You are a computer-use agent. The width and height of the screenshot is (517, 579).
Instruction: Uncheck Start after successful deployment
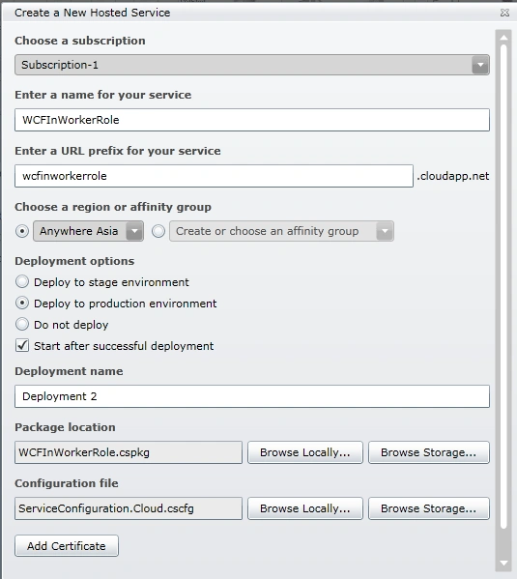(22, 346)
